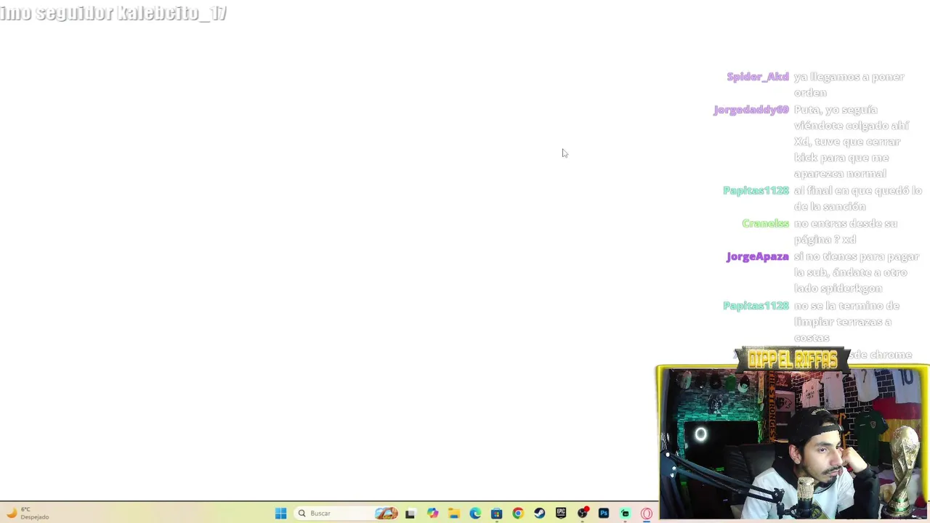
Task: Click the latest follower text kalebcito_17
Action: point(171,13)
